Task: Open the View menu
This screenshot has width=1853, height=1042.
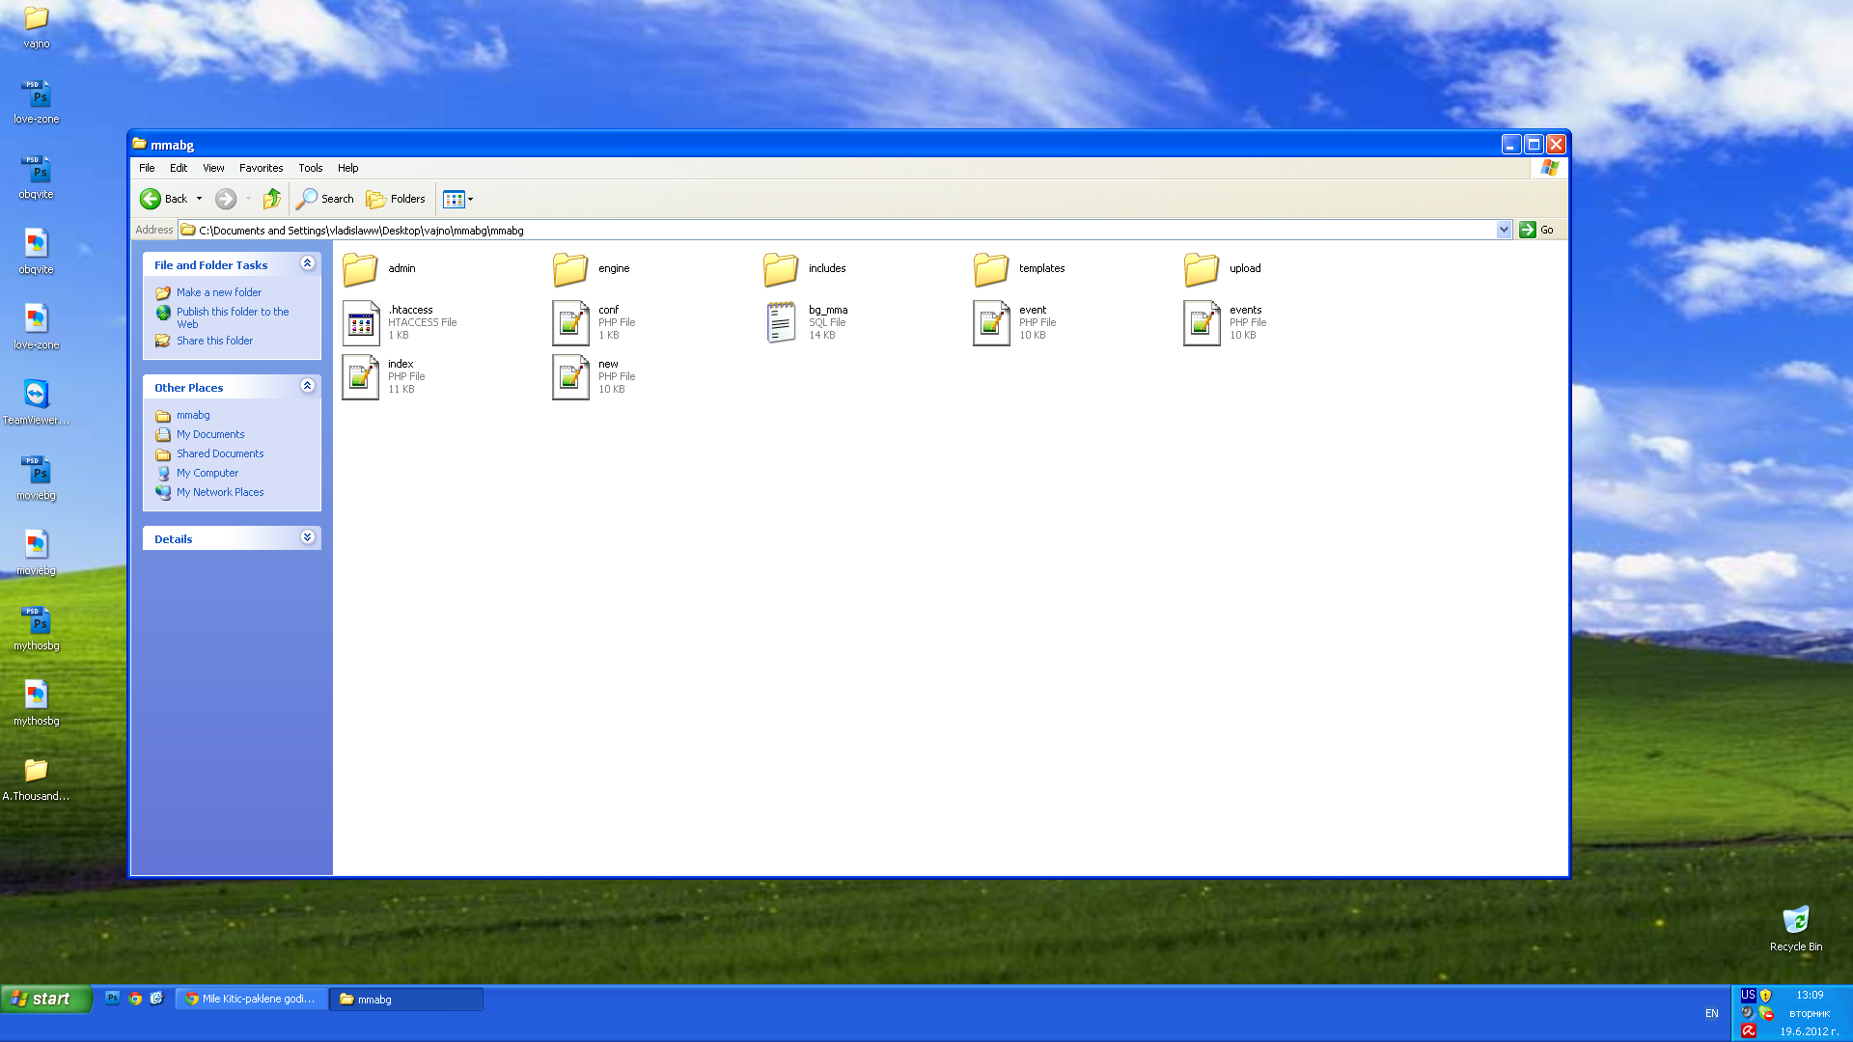Action: pos(213,168)
